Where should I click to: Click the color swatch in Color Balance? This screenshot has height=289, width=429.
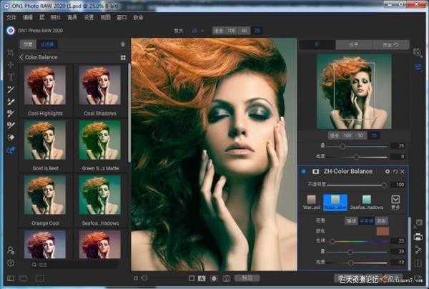click(x=382, y=231)
